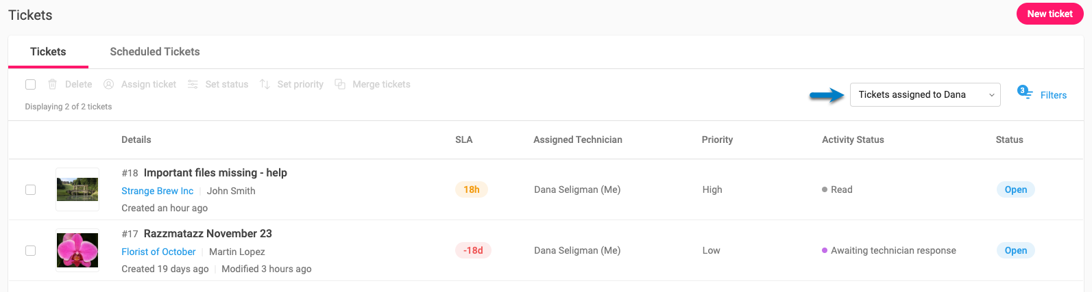
Task: Click the Set status sliders icon
Action: coord(193,84)
